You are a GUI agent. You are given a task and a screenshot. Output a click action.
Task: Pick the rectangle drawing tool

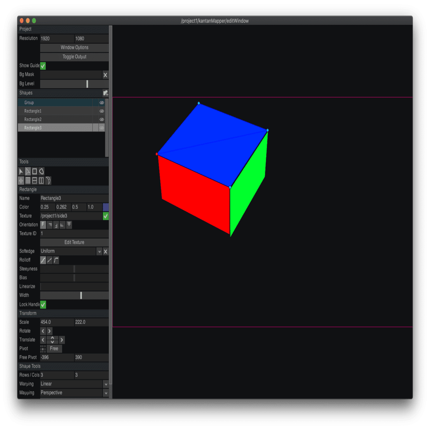pos(35,171)
